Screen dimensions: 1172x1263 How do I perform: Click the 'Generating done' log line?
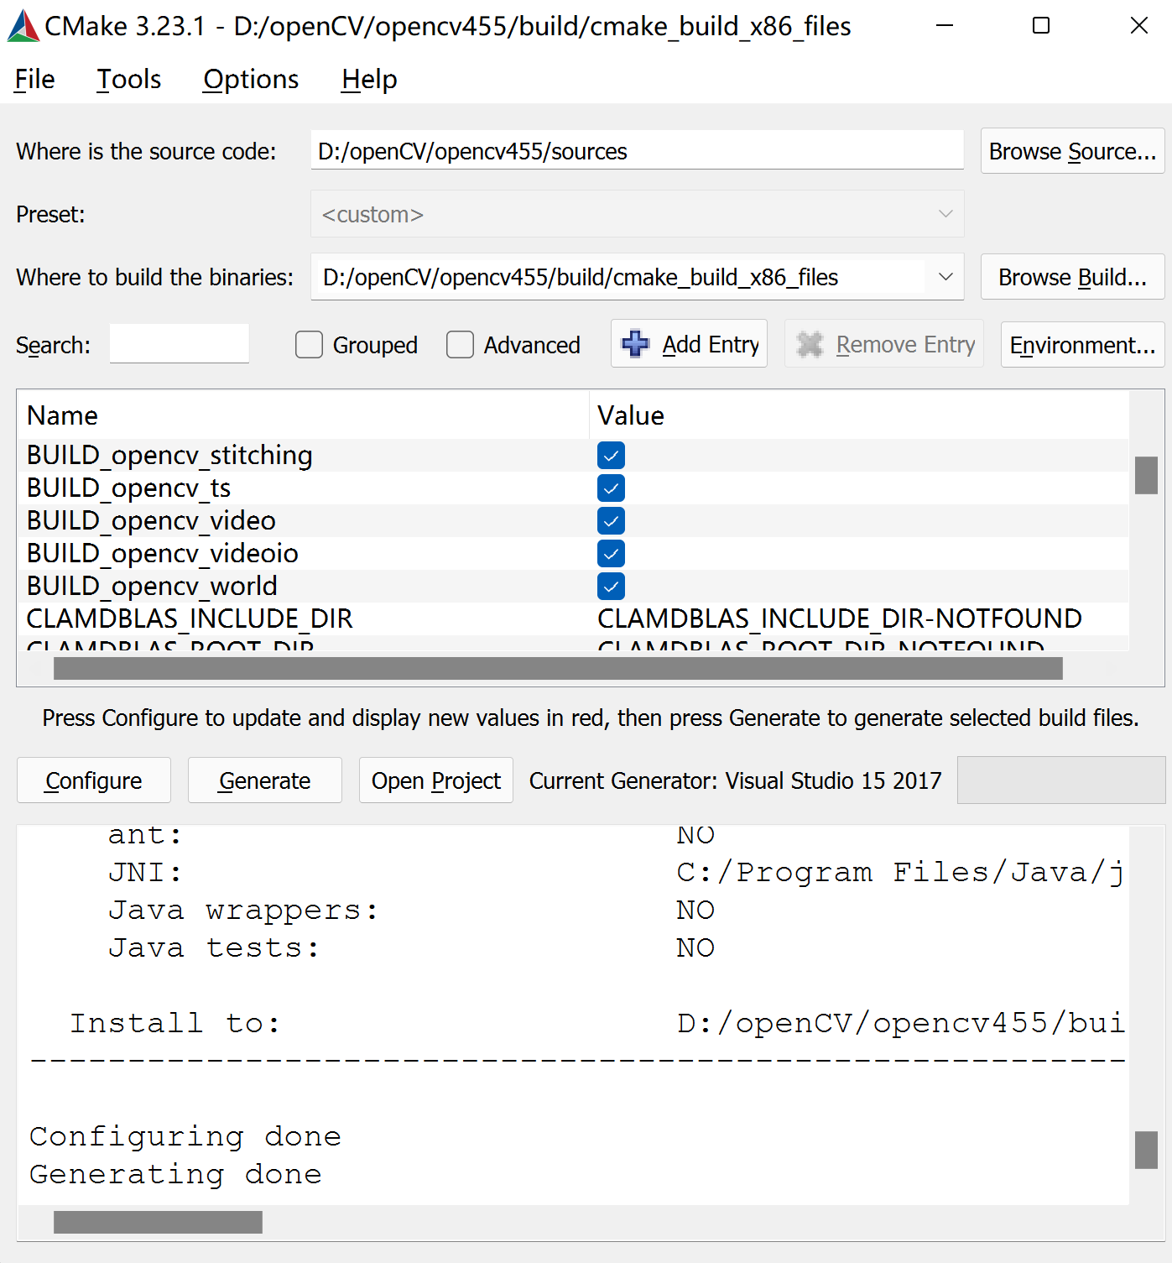175,1175
